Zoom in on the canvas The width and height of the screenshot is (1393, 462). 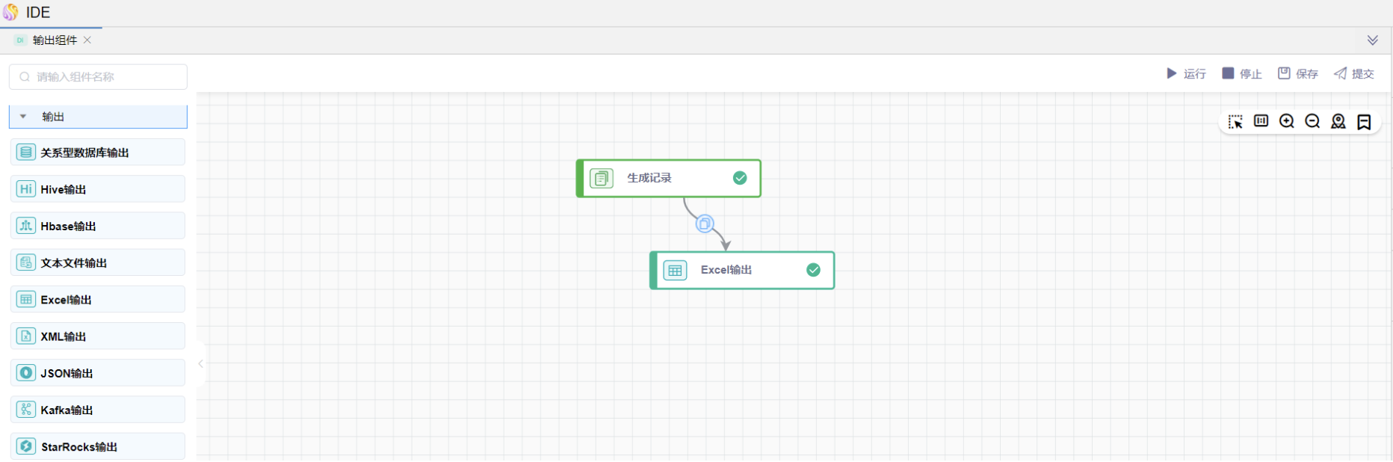click(1287, 121)
